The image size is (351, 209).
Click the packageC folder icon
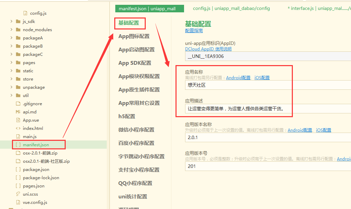pyautogui.click(x=18, y=54)
